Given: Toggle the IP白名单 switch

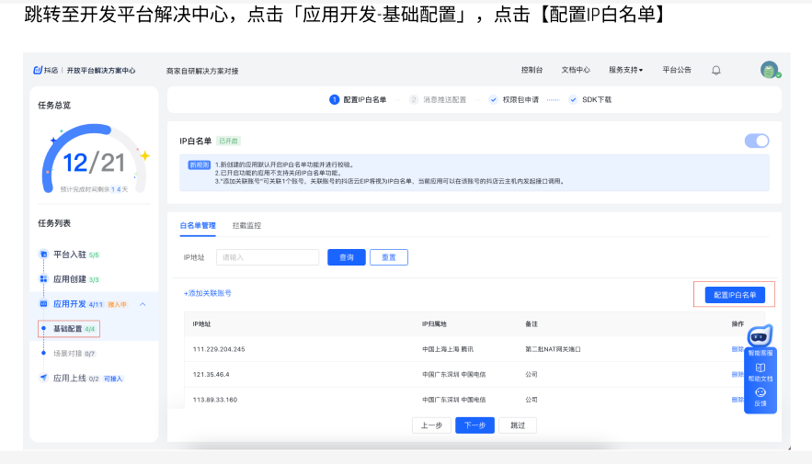Looking at the screenshot, I should point(757,141).
